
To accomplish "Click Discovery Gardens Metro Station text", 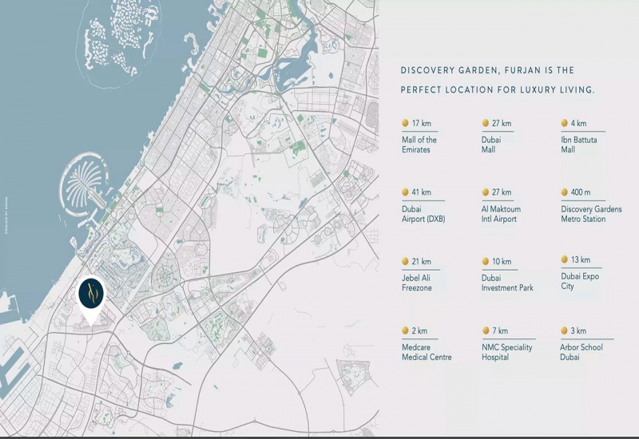I will tap(593, 214).
